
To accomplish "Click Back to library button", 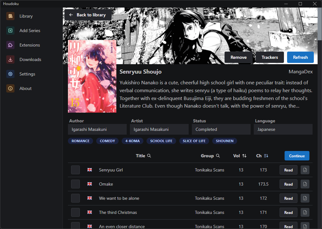I will point(88,15).
